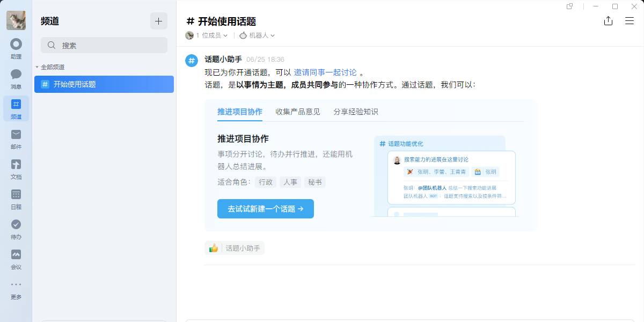The height and width of the screenshot is (322, 644).
Task: Click the share icon in channel header
Action: (x=608, y=21)
